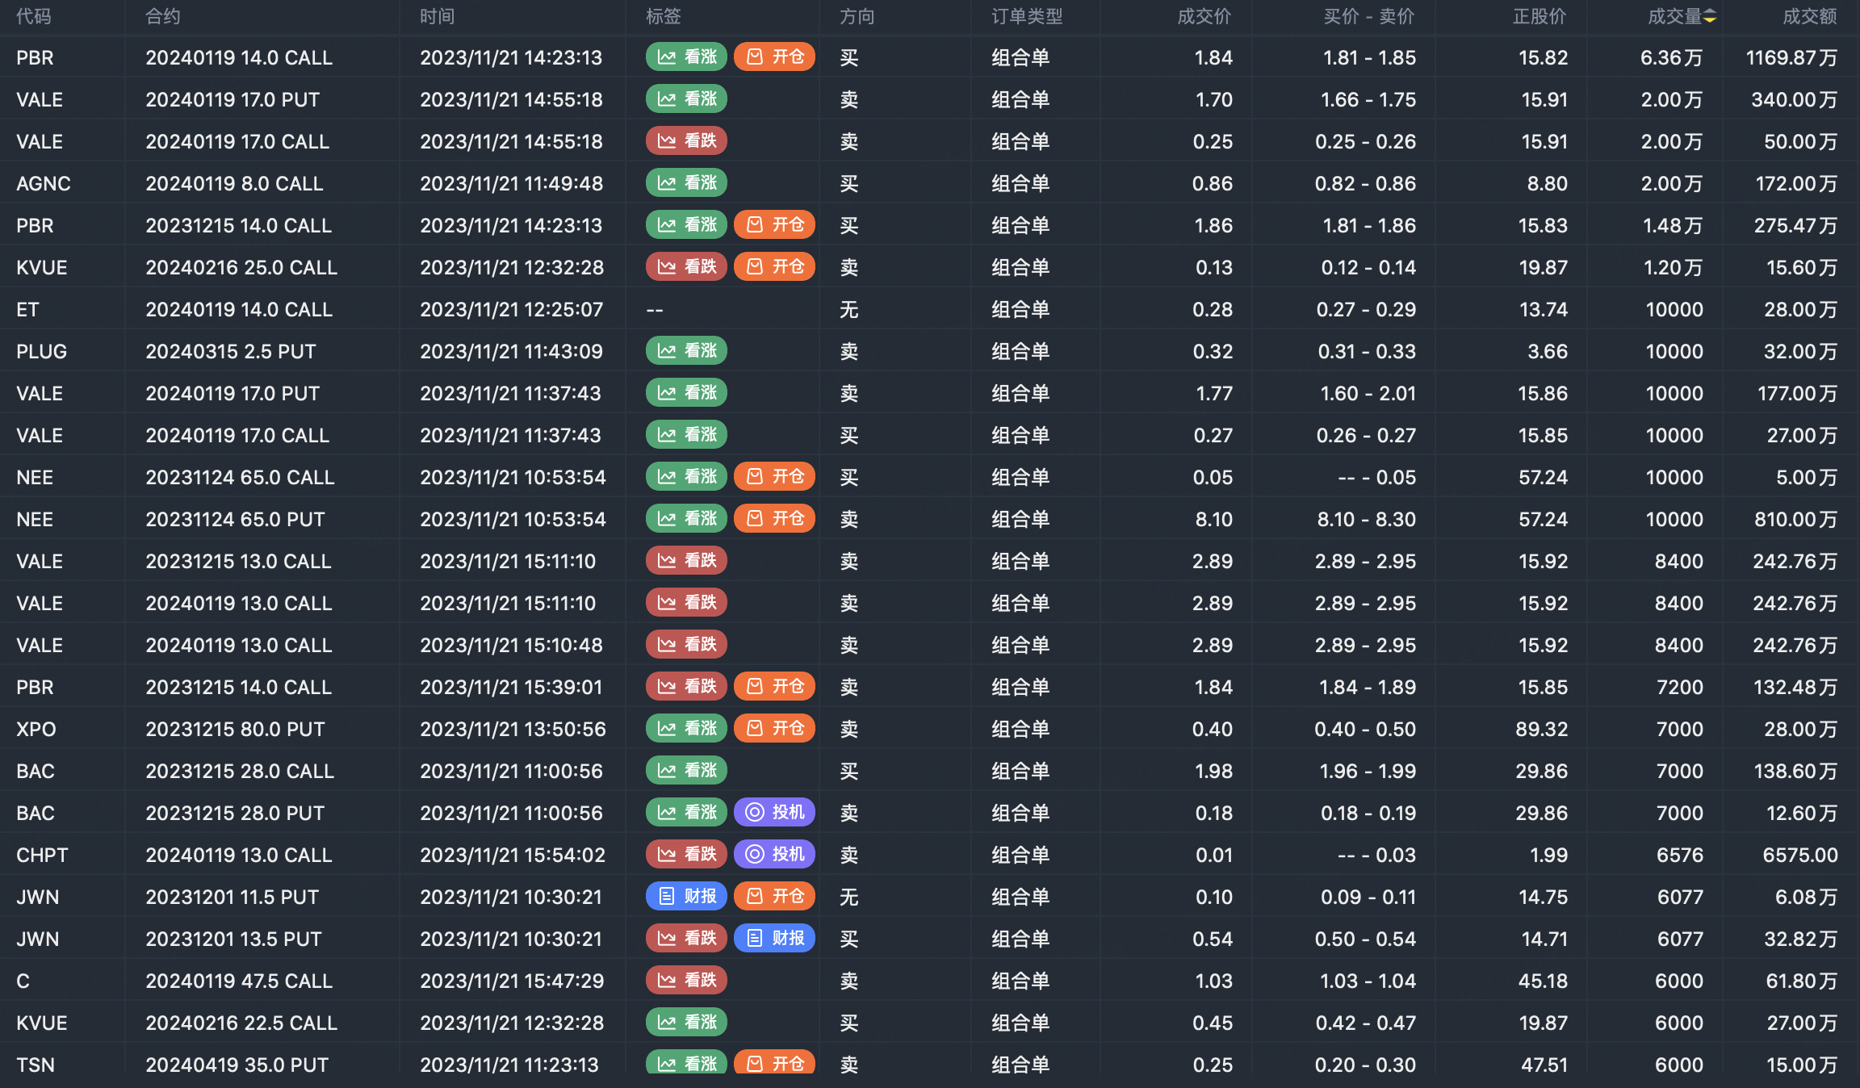Click 财报 tag in JWN 11.5 PUT row

[686, 897]
